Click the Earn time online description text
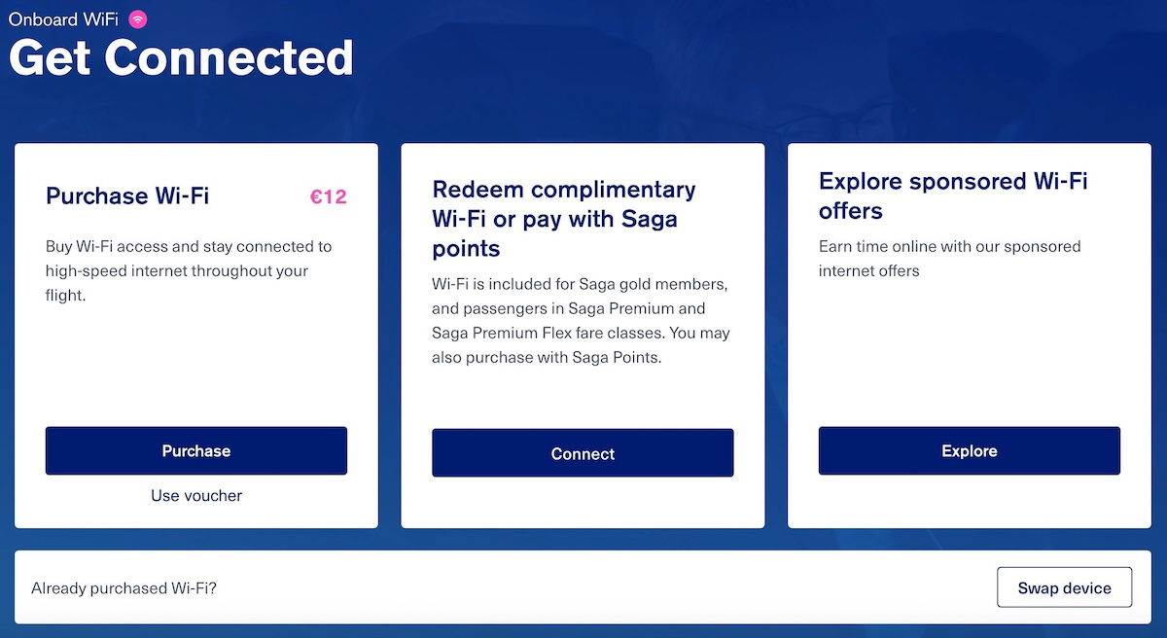The height and width of the screenshot is (638, 1167). coord(949,247)
